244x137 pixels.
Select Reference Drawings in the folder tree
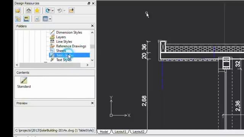pos(71,46)
